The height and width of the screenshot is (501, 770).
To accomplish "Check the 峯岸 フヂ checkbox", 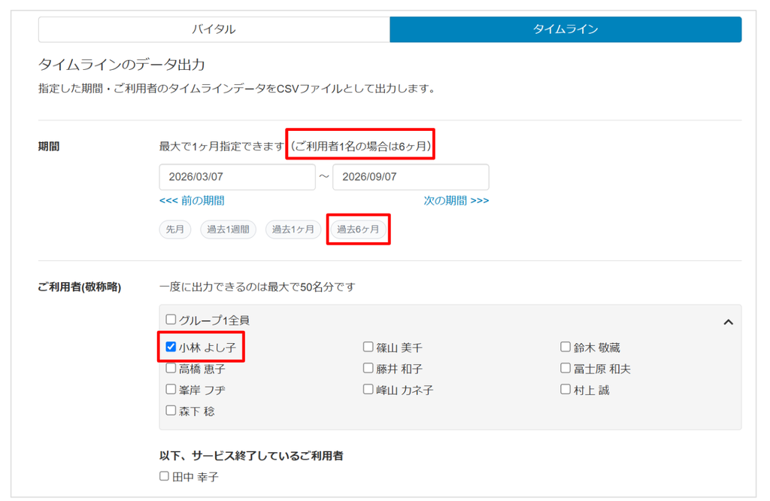I will [x=171, y=389].
